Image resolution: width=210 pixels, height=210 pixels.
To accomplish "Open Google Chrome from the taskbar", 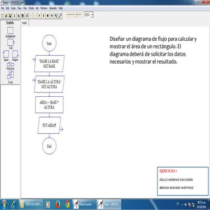I will click(x=67, y=204).
